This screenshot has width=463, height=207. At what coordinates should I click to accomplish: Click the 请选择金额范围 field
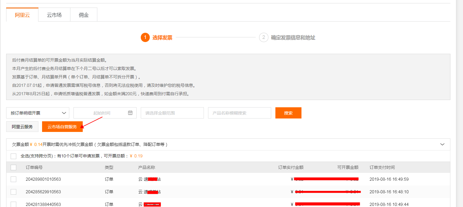[172, 113]
